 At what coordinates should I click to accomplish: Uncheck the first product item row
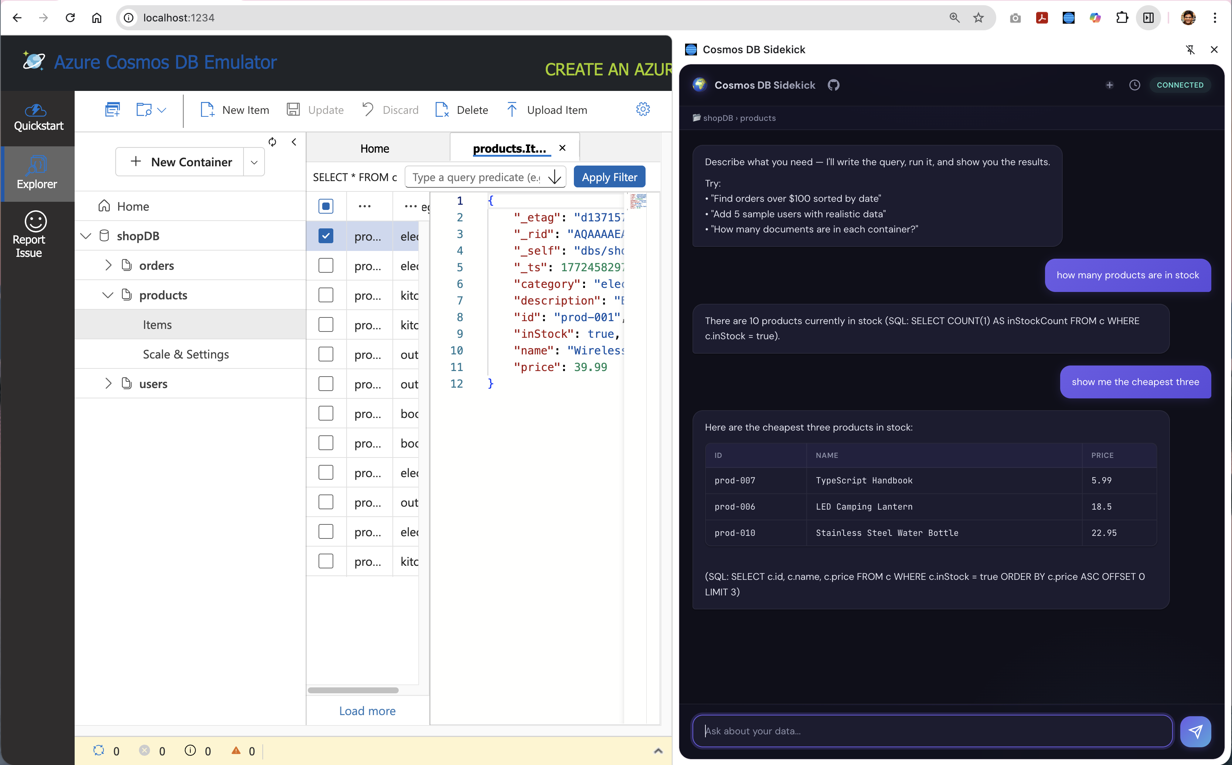[x=326, y=235]
